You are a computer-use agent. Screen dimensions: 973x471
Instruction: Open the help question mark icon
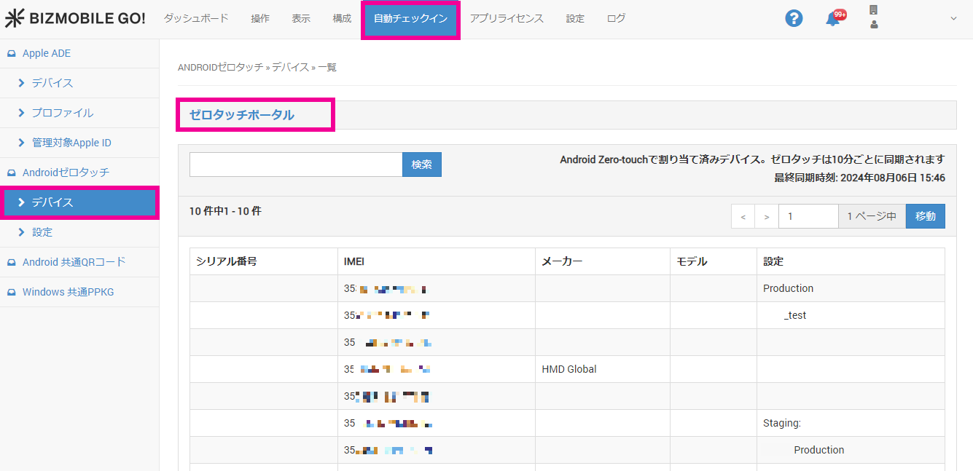794,19
